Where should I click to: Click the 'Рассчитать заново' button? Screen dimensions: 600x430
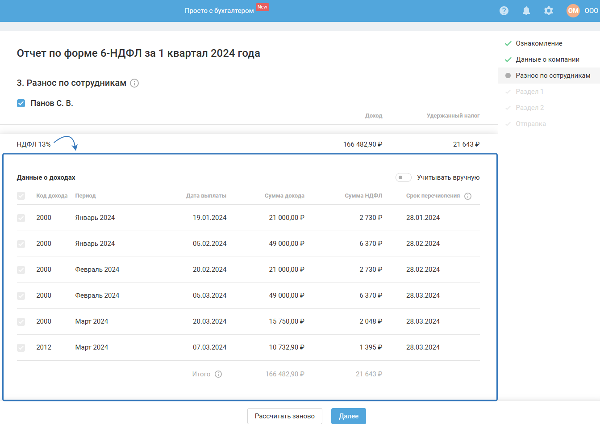point(285,416)
